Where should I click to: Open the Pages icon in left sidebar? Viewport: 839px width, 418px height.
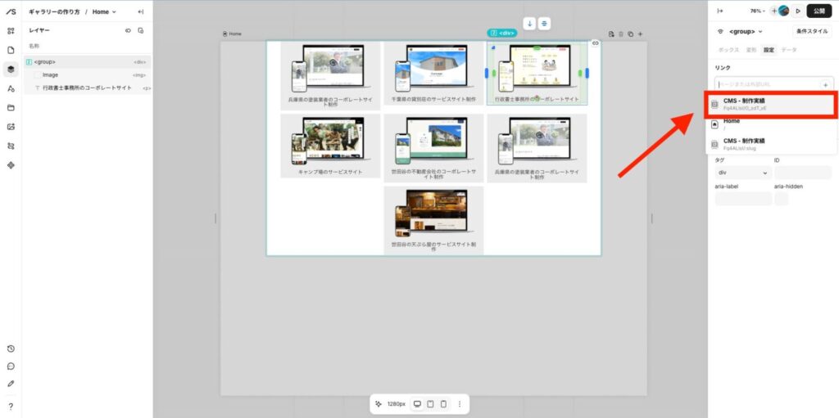coord(11,50)
